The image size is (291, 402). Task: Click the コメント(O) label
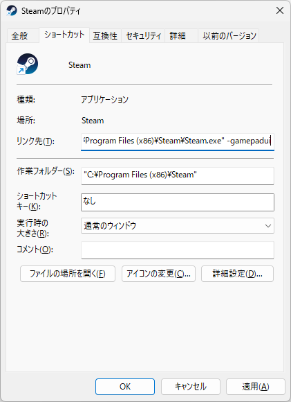click(x=35, y=250)
